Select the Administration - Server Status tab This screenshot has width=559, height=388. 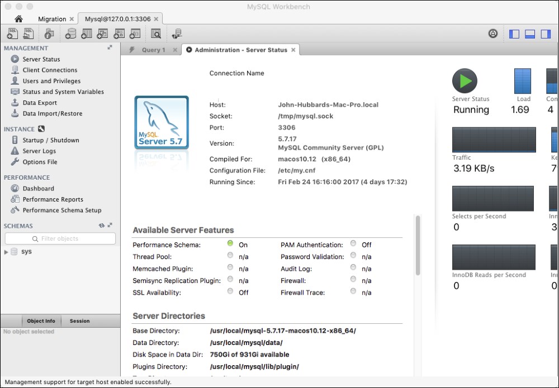point(241,50)
